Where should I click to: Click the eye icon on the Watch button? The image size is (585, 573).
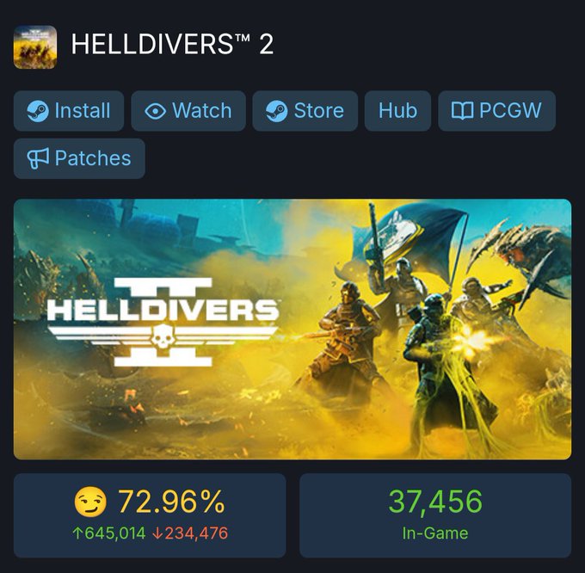pyautogui.click(x=155, y=111)
